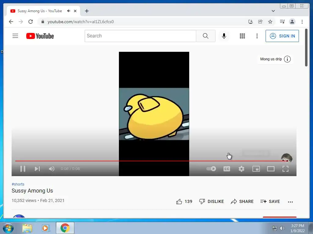Image resolution: width=313 pixels, height=234 pixels.
Task: Click the address bar URL
Action: (81, 22)
